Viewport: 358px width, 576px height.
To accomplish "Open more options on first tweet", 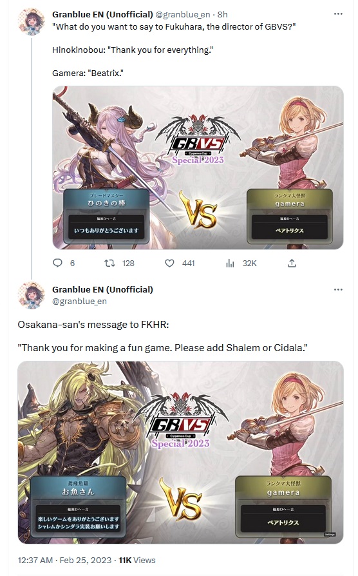I will pos(338,14).
